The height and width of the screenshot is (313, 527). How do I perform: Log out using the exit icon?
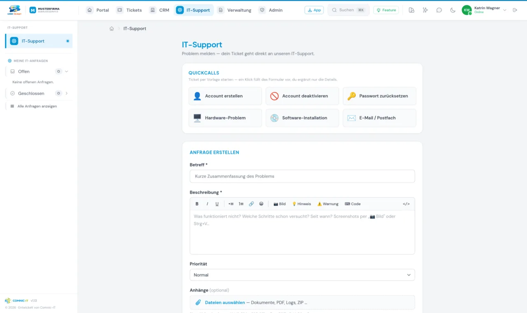click(515, 10)
